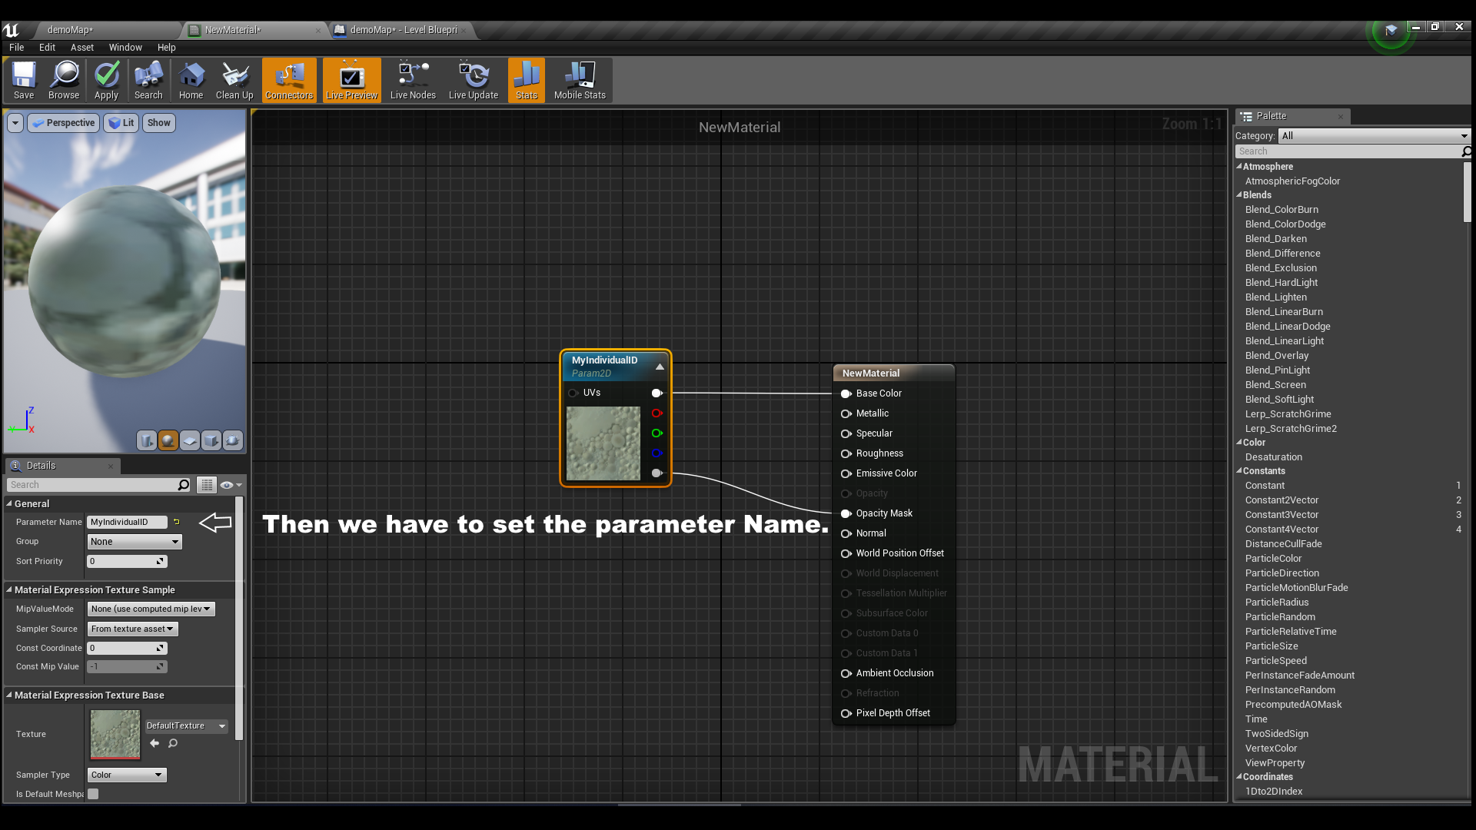Click the browse-to-texture magnifier icon
Image resolution: width=1476 pixels, height=830 pixels.
(x=173, y=743)
